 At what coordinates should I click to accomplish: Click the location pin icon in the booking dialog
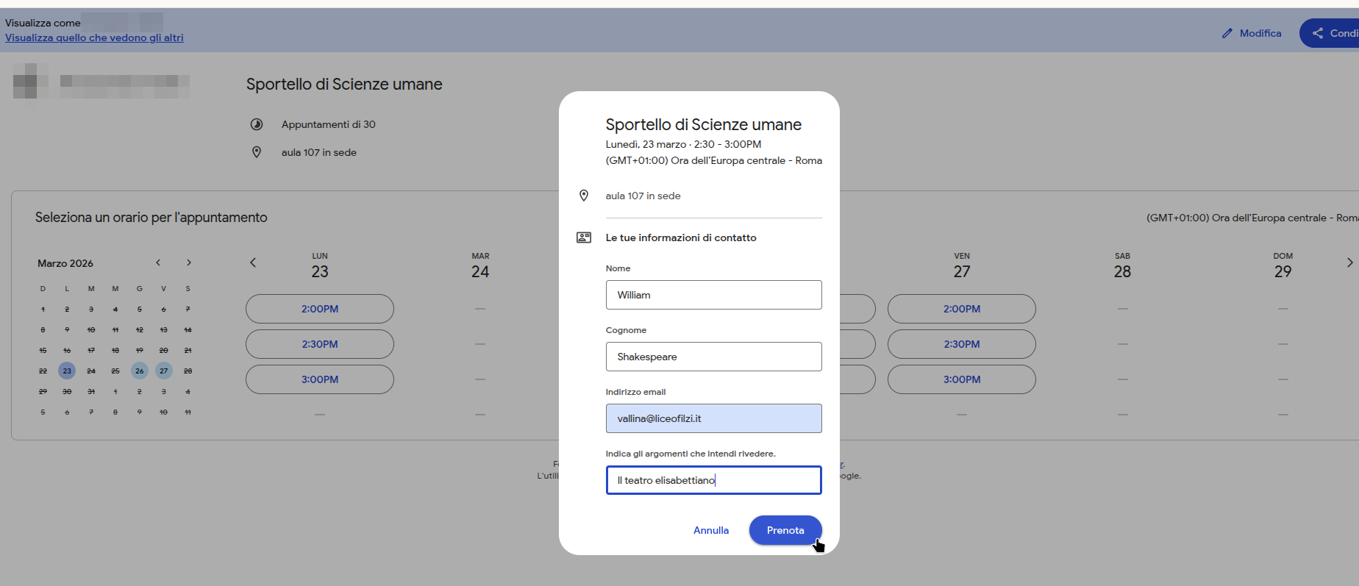coord(584,196)
